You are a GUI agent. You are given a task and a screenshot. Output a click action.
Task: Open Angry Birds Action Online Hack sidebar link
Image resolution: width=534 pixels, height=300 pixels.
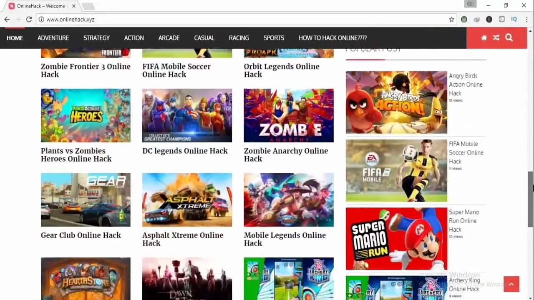click(x=466, y=85)
